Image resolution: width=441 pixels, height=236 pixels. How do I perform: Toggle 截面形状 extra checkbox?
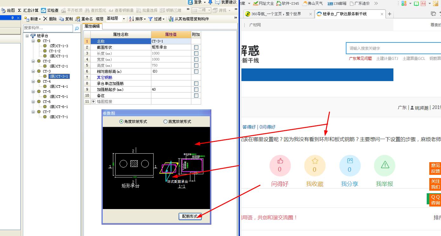coord(196,47)
